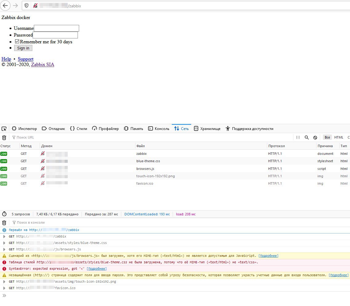Image resolution: width=350 pixels, height=306 pixels.
Task: Go back with the browser back arrow
Action: (x=5, y=6)
